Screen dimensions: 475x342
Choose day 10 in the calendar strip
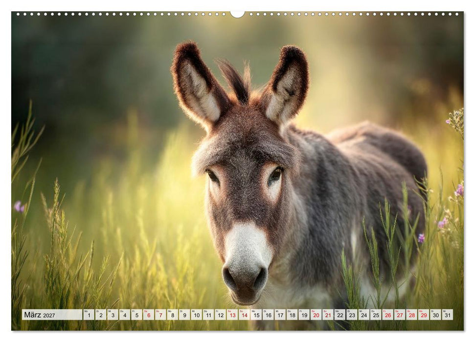[x=196, y=315]
